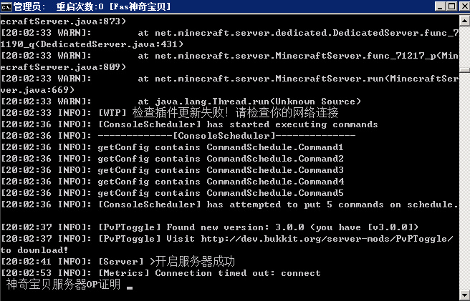Viewport: 470px width, 301px height.
Task: Open the cmd system menu icon
Action: click(6, 6)
